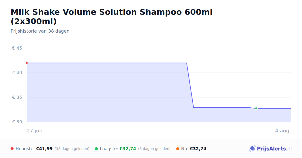Click the Milk Shake Volume Solution Shampoo title
This screenshot has width=302, height=158.
(111, 17)
